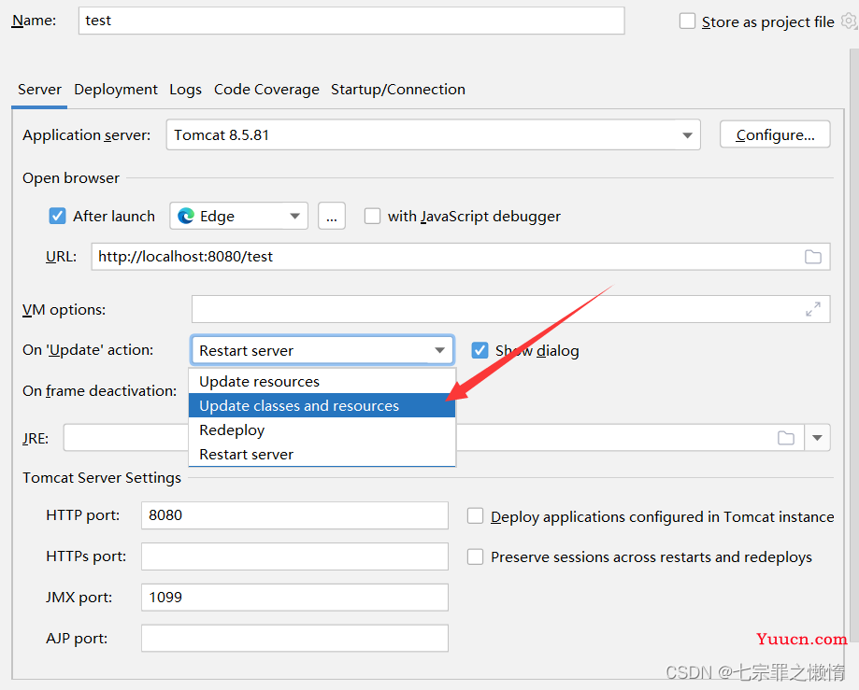The width and height of the screenshot is (859, 690).
Task: Open the JRE dropdown arrow
Action: tap(817, 438)
